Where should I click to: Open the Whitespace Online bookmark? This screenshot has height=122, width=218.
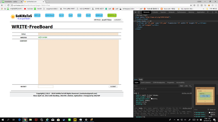pos(127,9)
